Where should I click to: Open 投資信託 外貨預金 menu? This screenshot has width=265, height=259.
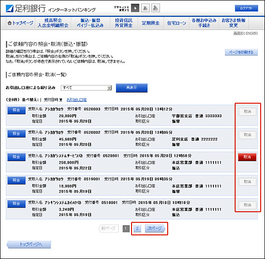pos(123,23)
